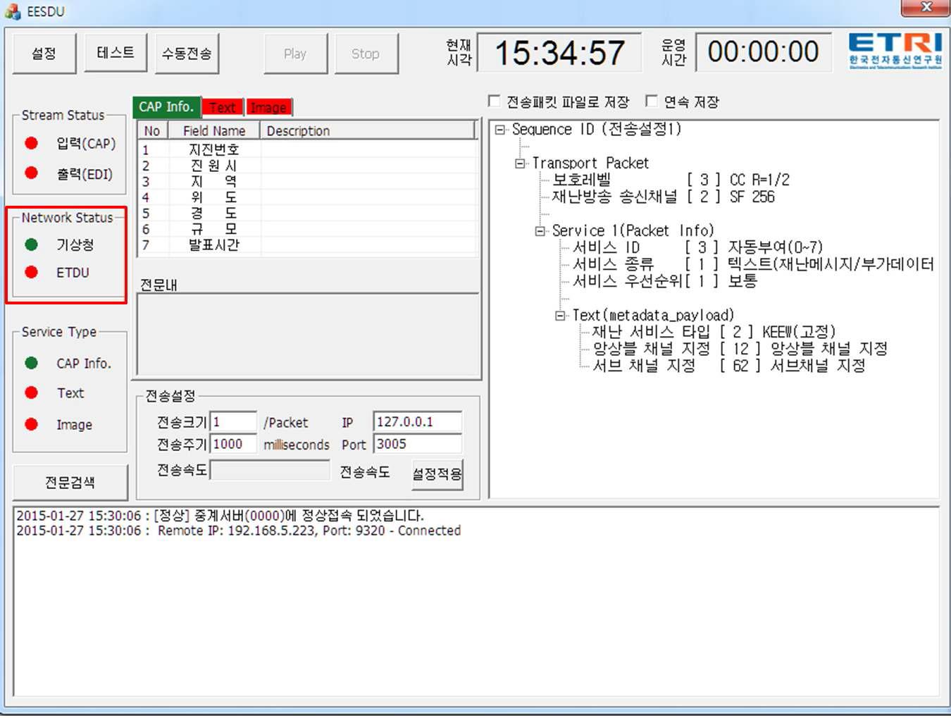Switch to the red Text tab

tap(223, 107)
